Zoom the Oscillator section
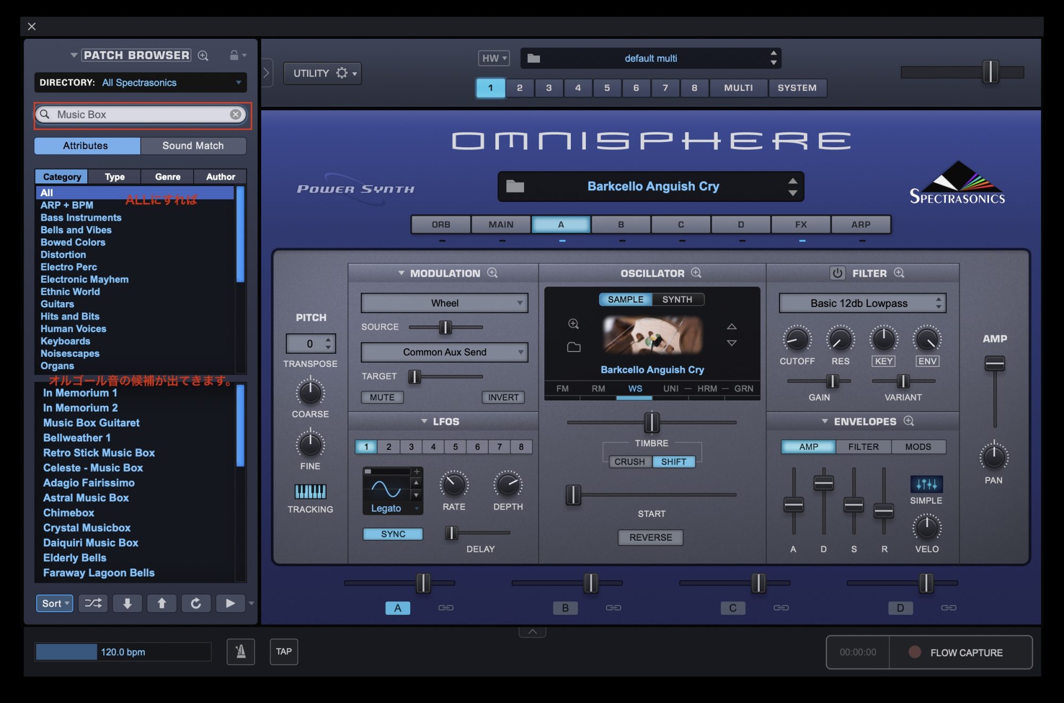 click(x=696, y=273)
